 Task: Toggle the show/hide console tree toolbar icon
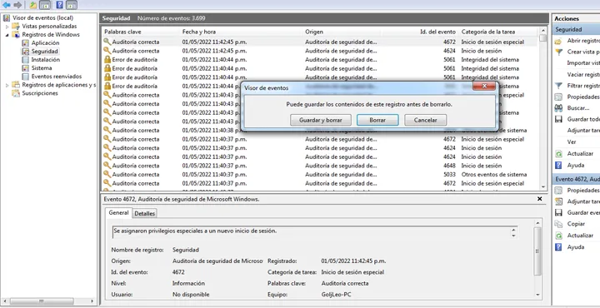[x=45, y=5]
